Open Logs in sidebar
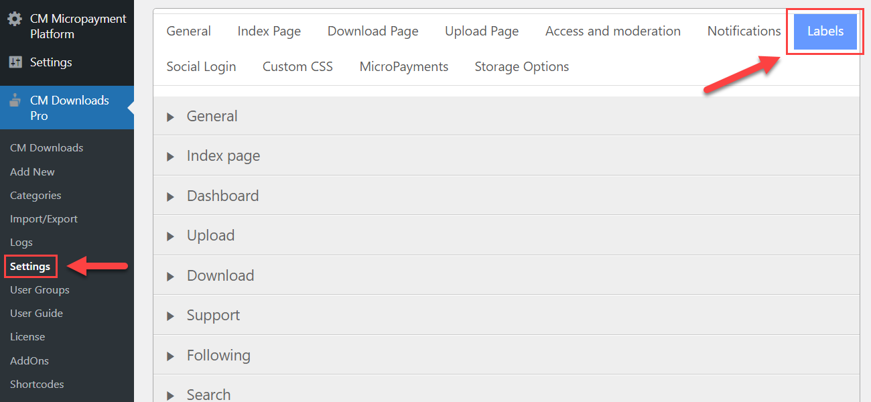This screenshot has width=871, height=402. pyautogui.click(x=21, y=243)
